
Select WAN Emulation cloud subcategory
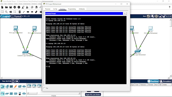click(24, 94)
